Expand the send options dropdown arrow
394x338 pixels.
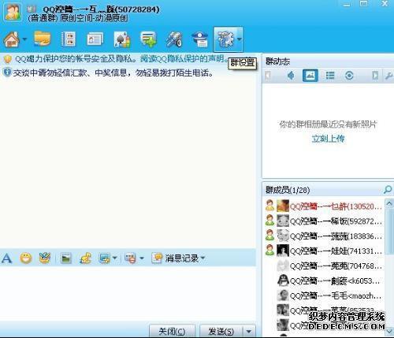(249, 332)
